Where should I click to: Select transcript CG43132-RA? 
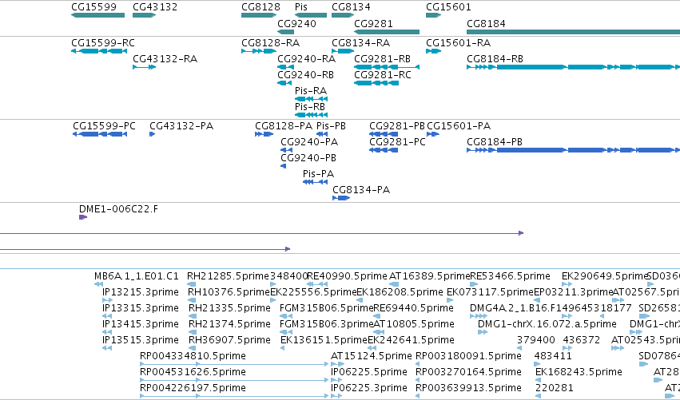tap(145, 67)
